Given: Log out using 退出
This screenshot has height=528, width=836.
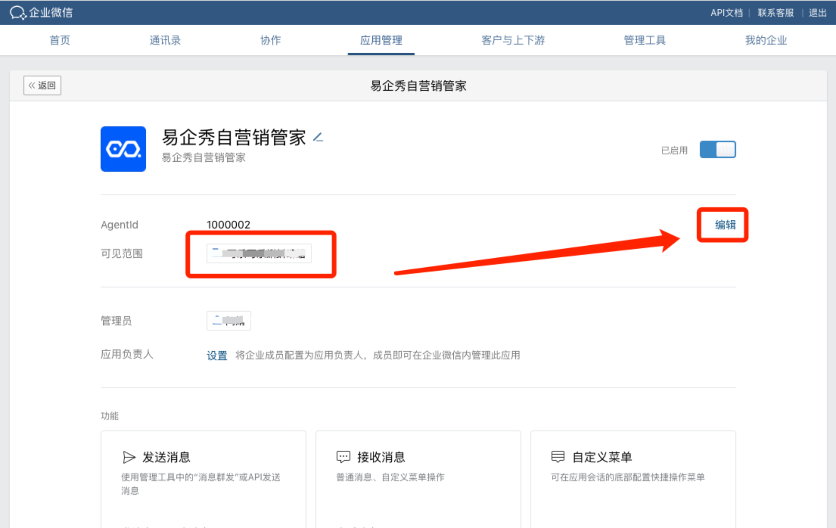Looking at the screenshot, I should [818, 13].
